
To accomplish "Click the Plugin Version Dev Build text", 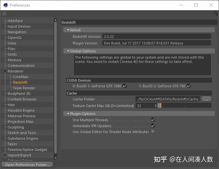I will click(143, 43).
